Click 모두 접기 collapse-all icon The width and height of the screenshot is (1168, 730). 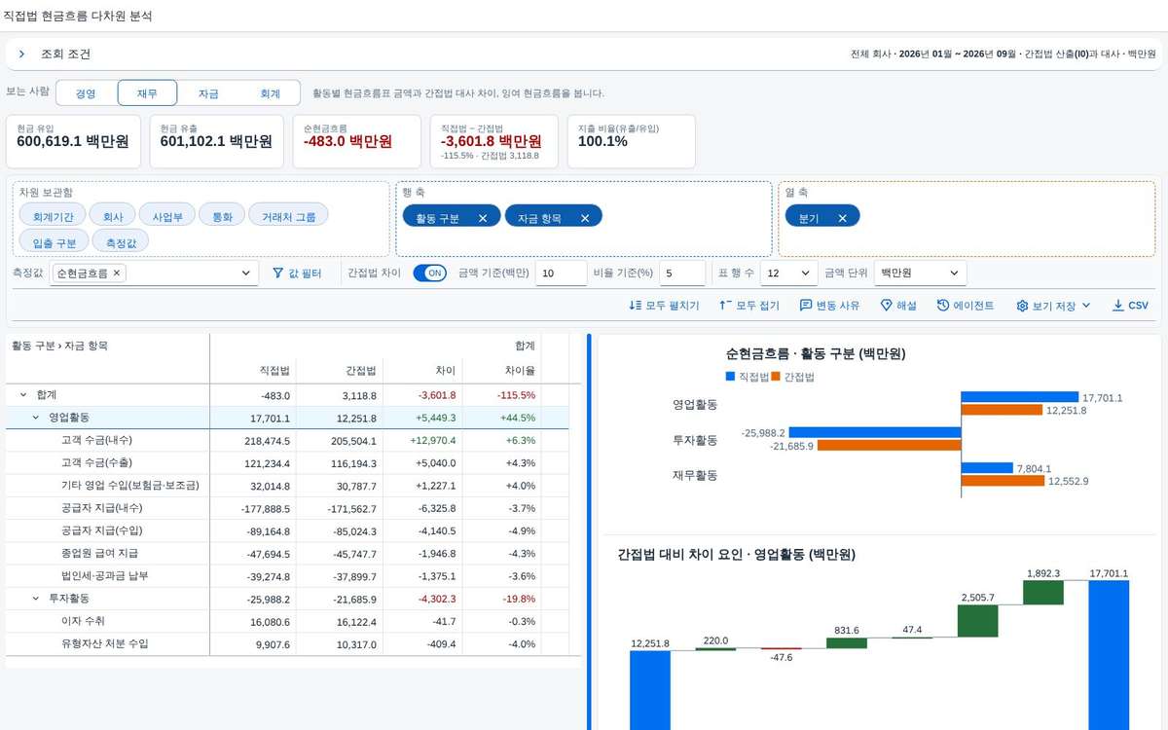[725, 306]
